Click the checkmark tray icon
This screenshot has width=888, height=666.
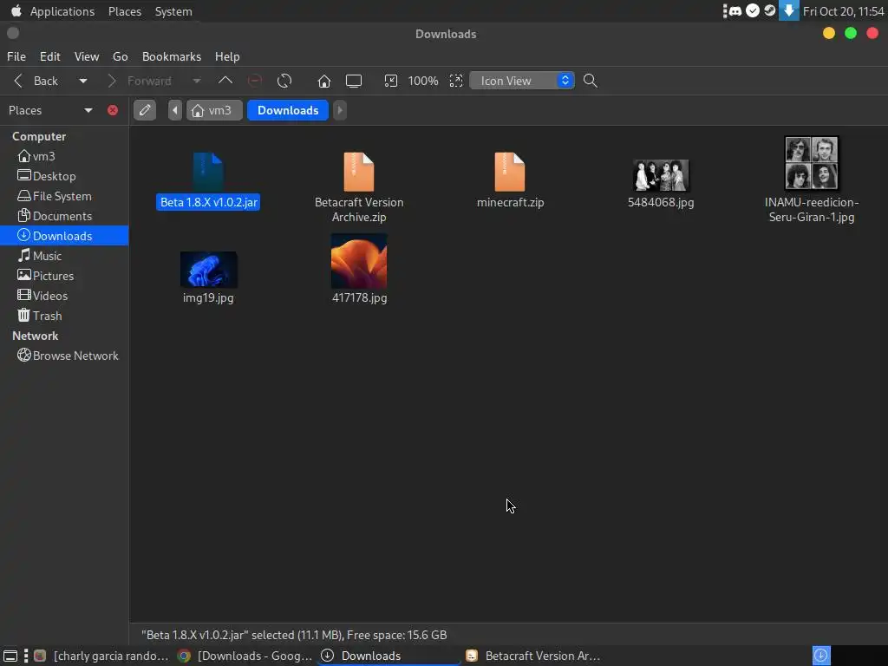click(753, 10)
